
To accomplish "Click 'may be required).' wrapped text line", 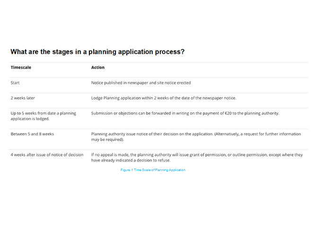I will pyautogui.click(x=107, y=140).
